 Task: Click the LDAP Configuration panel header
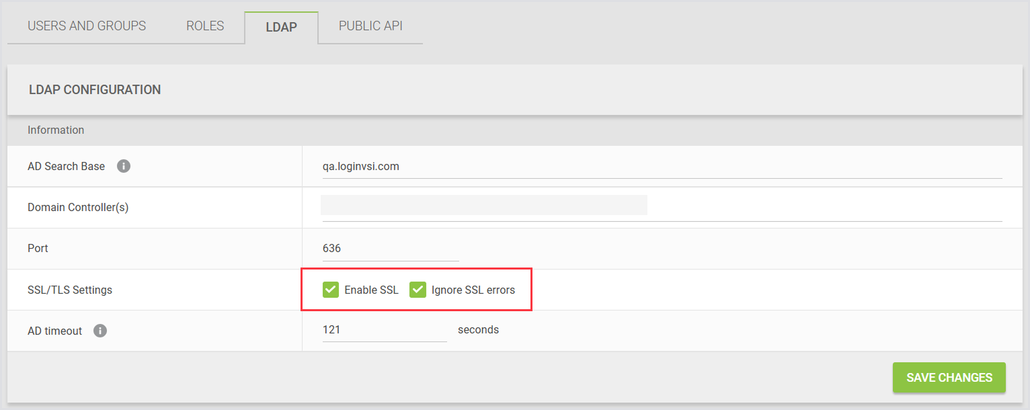click(x=95, y=89)
